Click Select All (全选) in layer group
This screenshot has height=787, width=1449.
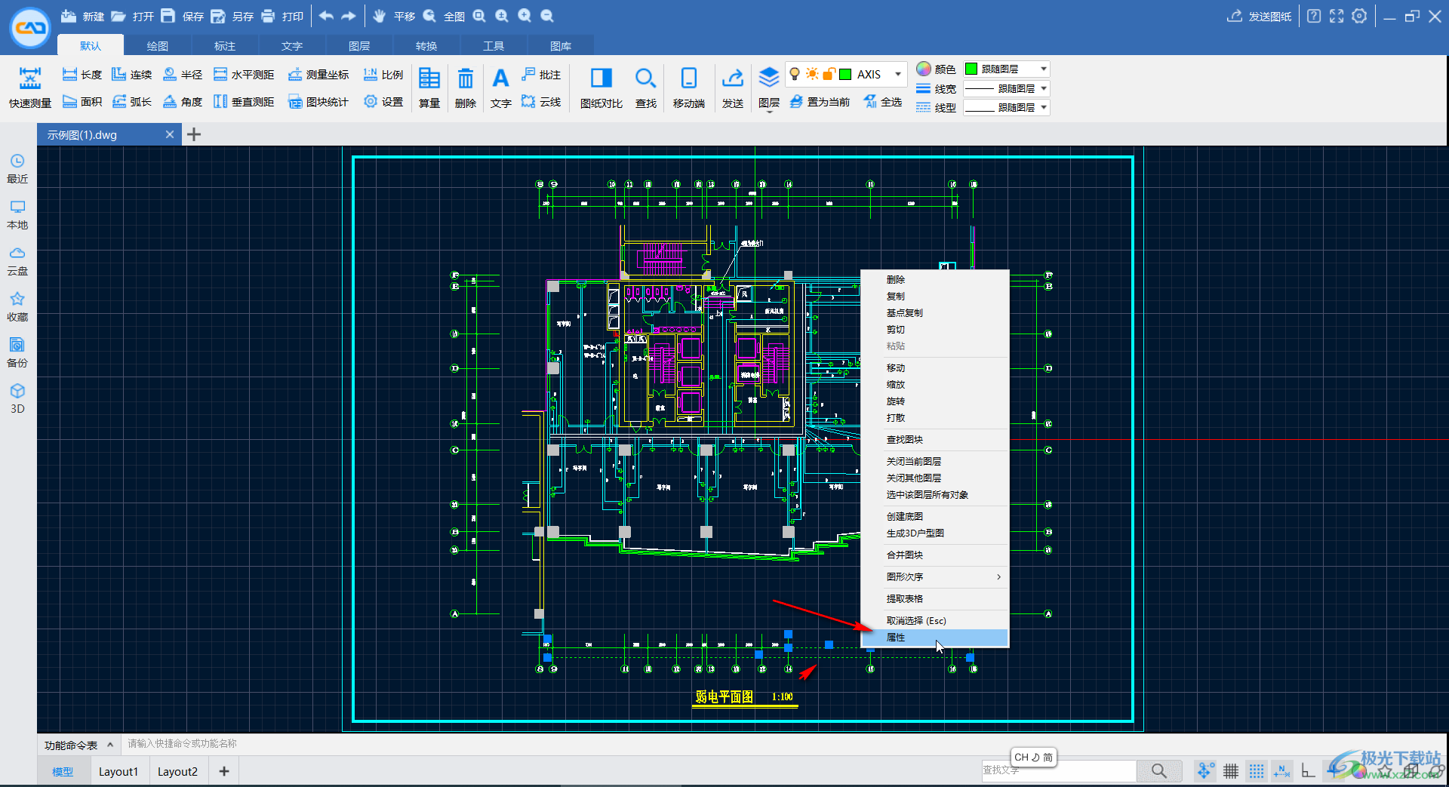tap(882, 102)
